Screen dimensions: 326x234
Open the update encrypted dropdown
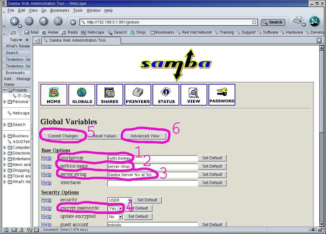click(x=120, y=217)
